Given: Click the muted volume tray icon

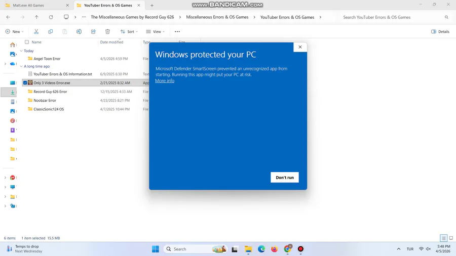Looking at the screenshot, I should (x=428, y=249).
